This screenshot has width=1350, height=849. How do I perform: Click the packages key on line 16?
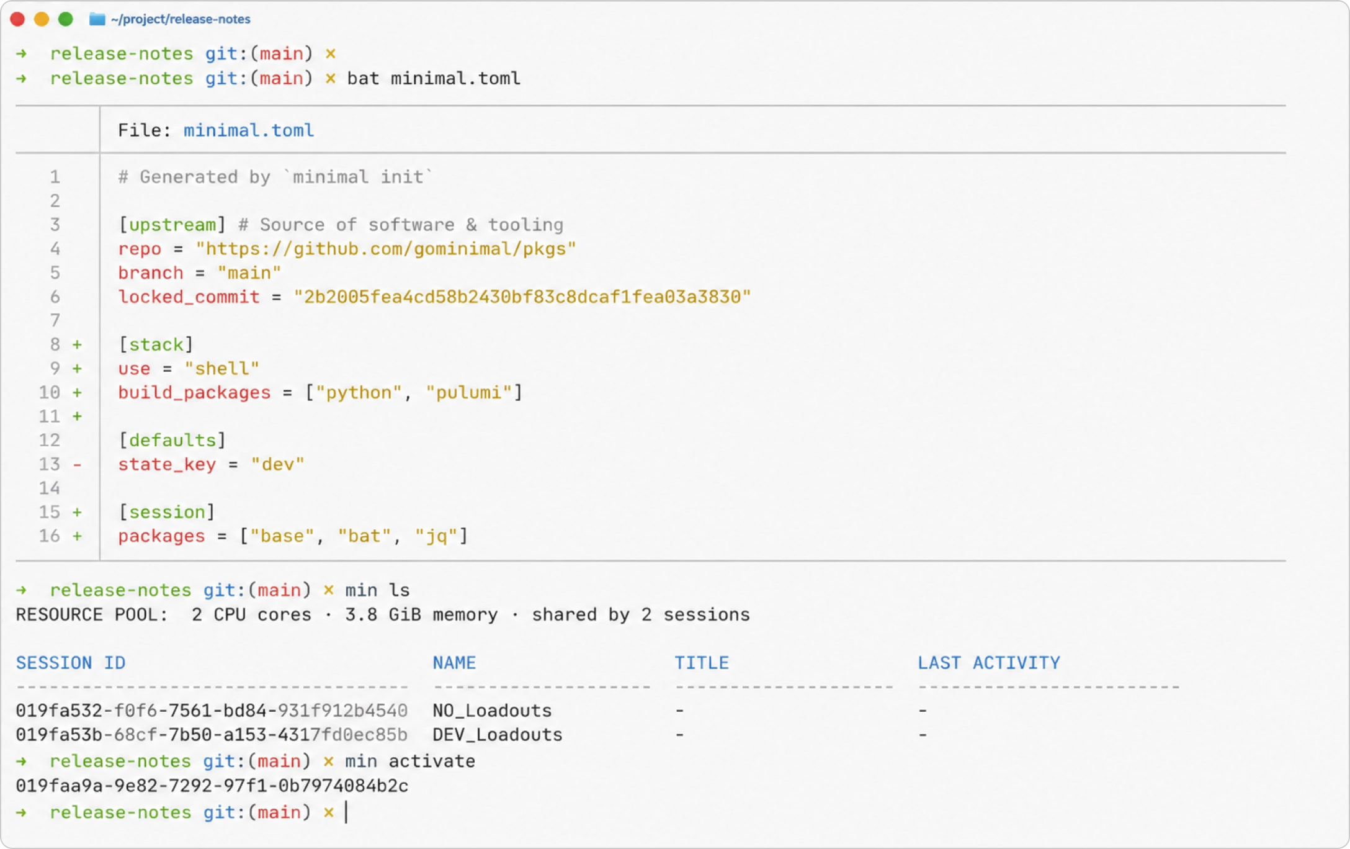pos(161,536)
